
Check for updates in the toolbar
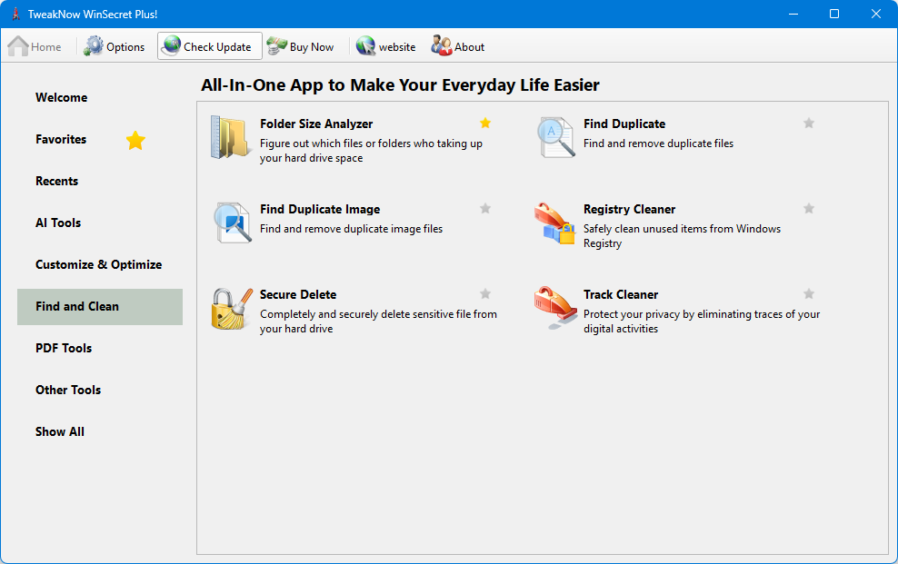coord(209,46)
